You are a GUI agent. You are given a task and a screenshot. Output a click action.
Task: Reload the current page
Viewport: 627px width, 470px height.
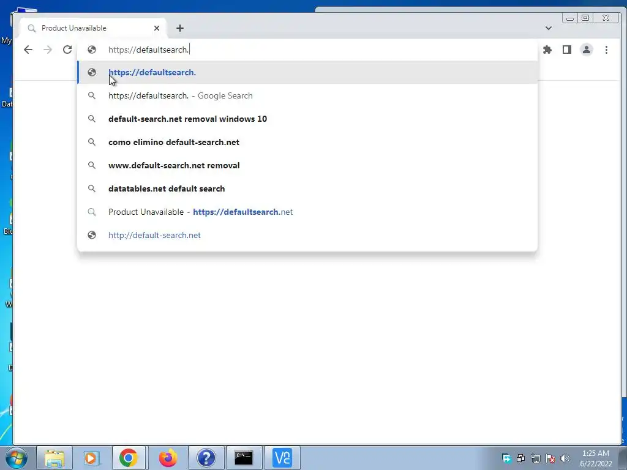(67, 50)
